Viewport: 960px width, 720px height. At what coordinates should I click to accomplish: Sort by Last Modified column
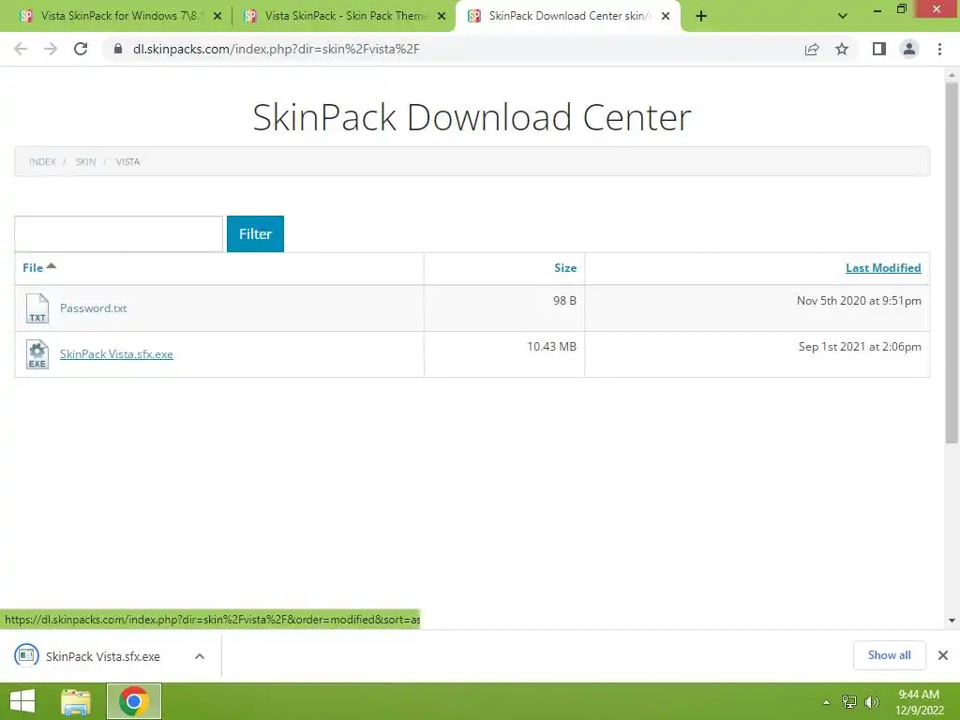click(883, 267)
